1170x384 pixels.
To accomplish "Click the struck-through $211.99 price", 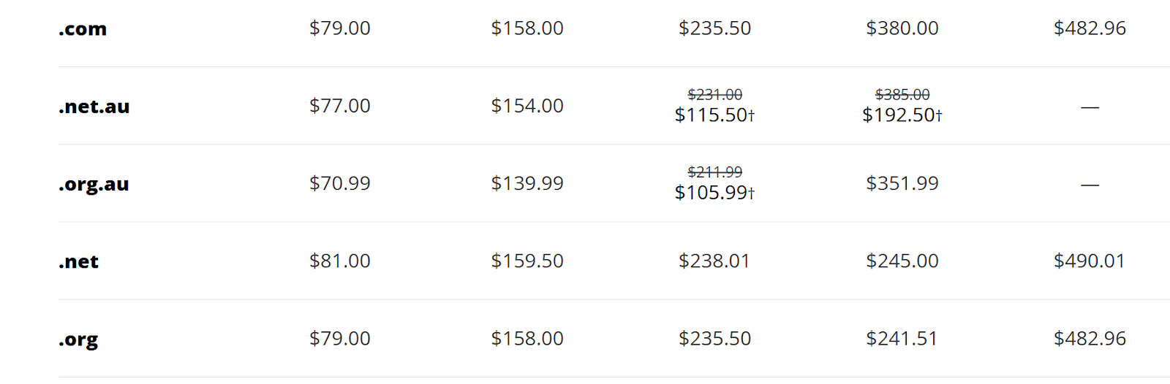I will click(x=714, y=172).
